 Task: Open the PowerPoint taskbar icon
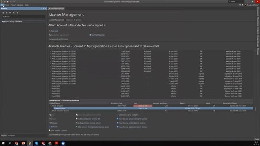click(x=23, y=143)
